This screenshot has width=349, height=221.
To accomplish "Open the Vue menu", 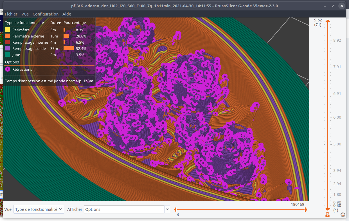I will click(x=25, y=14).
